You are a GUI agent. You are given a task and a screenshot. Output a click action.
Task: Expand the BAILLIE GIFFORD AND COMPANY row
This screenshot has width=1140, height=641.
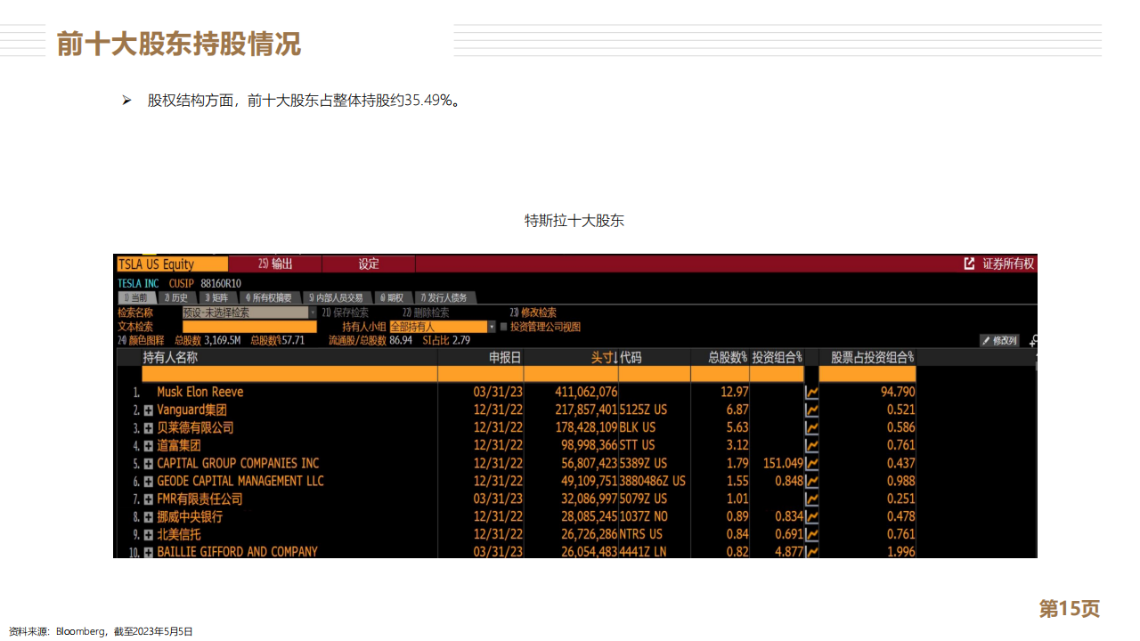149,553
